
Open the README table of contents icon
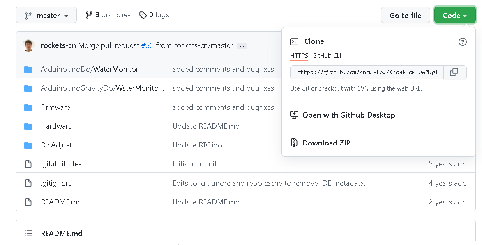tap(28, 233)
